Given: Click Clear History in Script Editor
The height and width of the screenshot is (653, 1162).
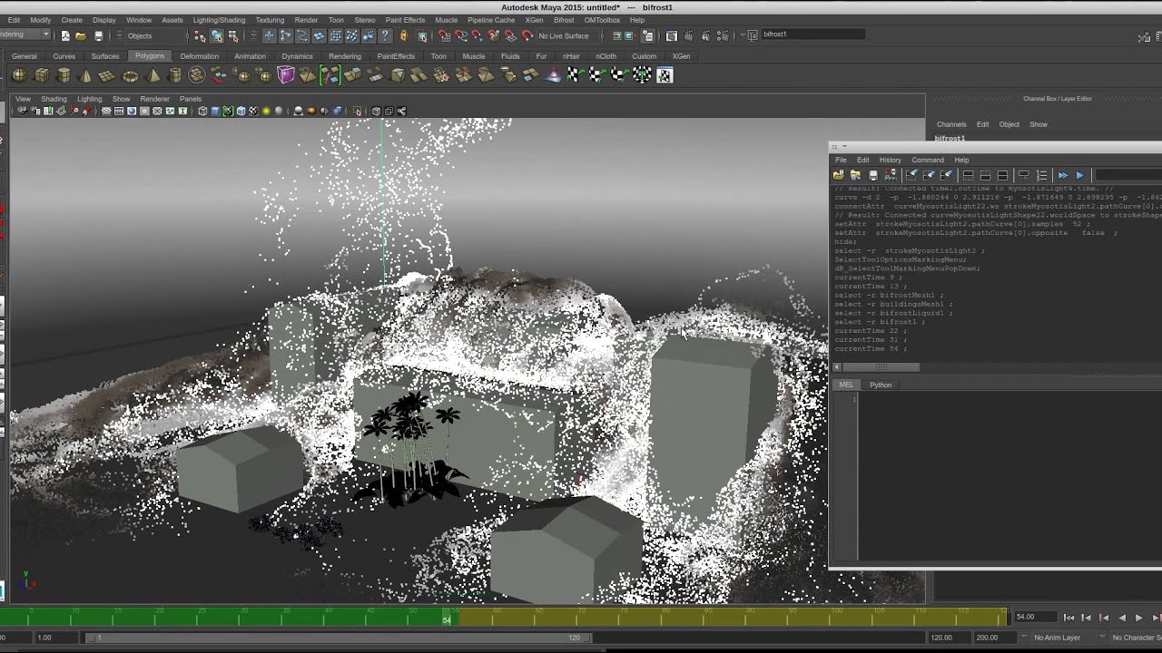Looking at the screenshot, I should pos(912,175).
